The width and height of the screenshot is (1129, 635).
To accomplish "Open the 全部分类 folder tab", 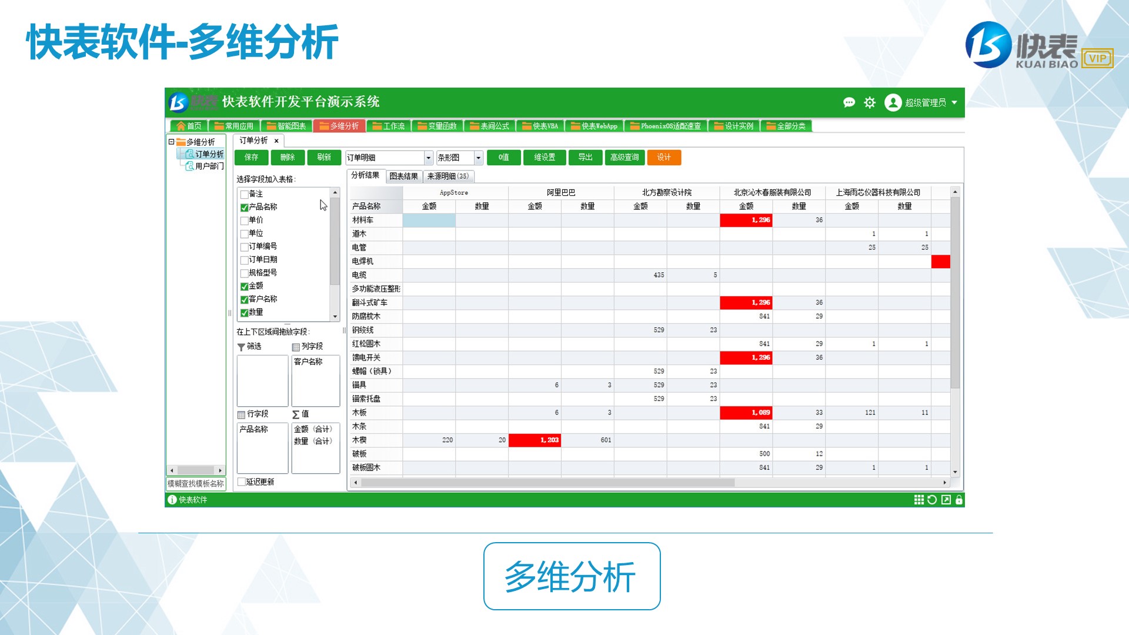I will click(x=786, y=126).
